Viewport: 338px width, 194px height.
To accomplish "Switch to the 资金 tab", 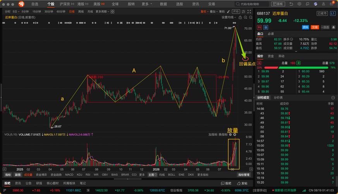I will point(271,56).
